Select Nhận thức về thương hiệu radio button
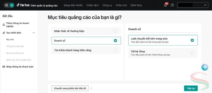This screenshot has height=93, width=212. tap(115, 31)
